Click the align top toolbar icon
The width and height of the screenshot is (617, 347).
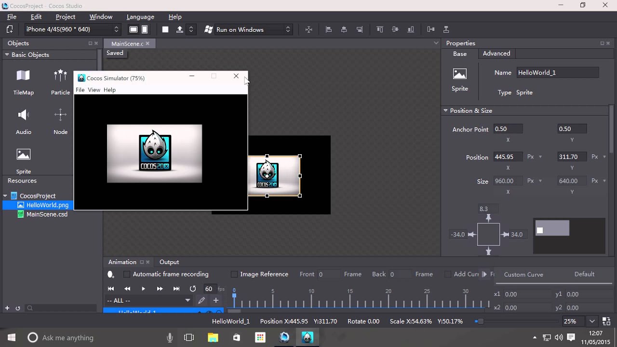(x=380, y=29)
